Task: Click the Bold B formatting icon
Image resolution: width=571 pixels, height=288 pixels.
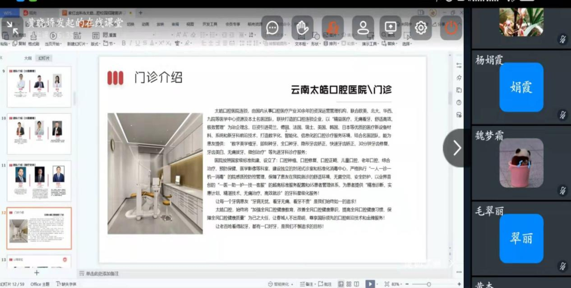Action: (123, 43)
